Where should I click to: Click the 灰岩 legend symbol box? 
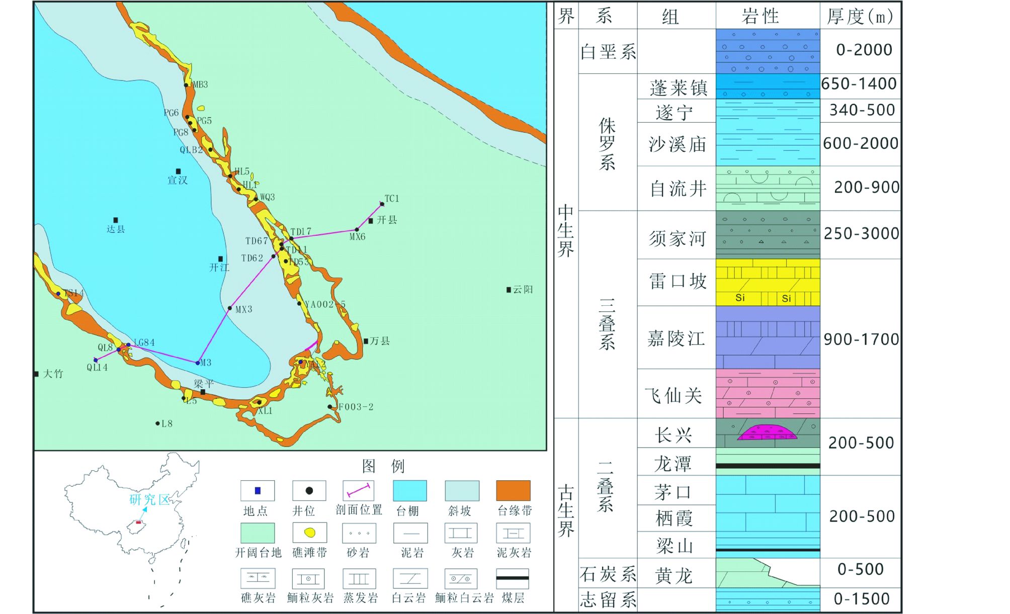(461, 533)
